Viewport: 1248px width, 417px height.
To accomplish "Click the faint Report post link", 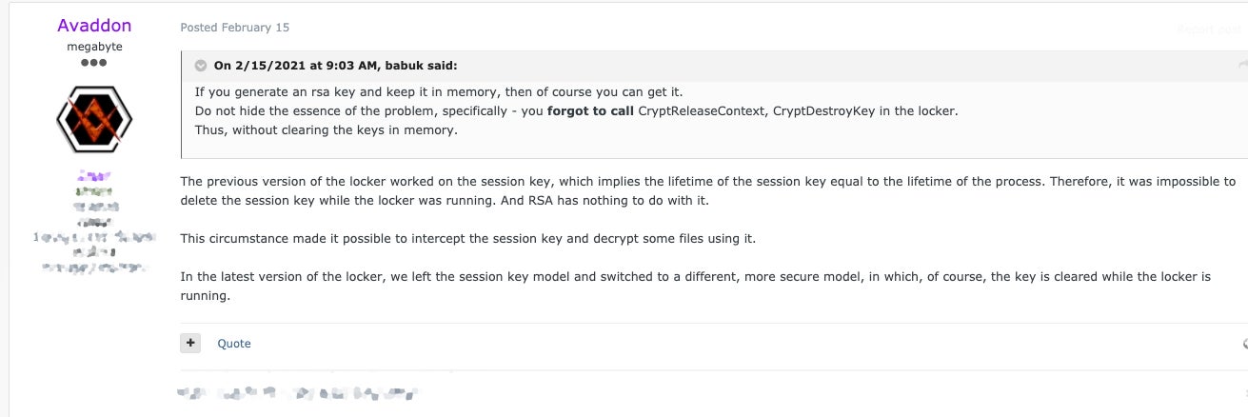I will pos(1209,29).
